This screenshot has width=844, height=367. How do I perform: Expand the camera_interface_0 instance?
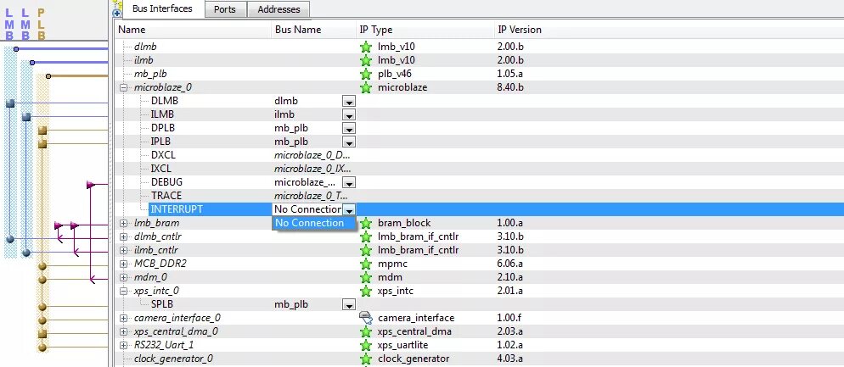click(123, 318)
